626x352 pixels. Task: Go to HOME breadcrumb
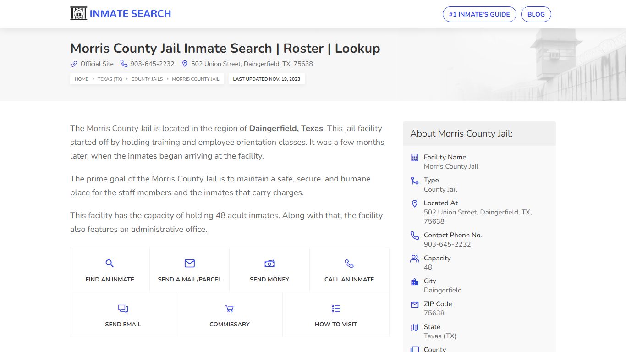[x=82, y=79]
